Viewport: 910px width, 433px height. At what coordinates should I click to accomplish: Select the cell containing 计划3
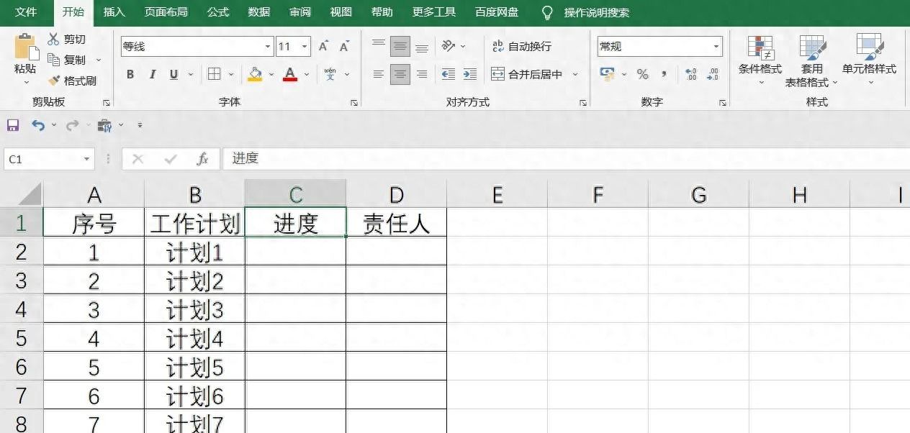(195, 309)
